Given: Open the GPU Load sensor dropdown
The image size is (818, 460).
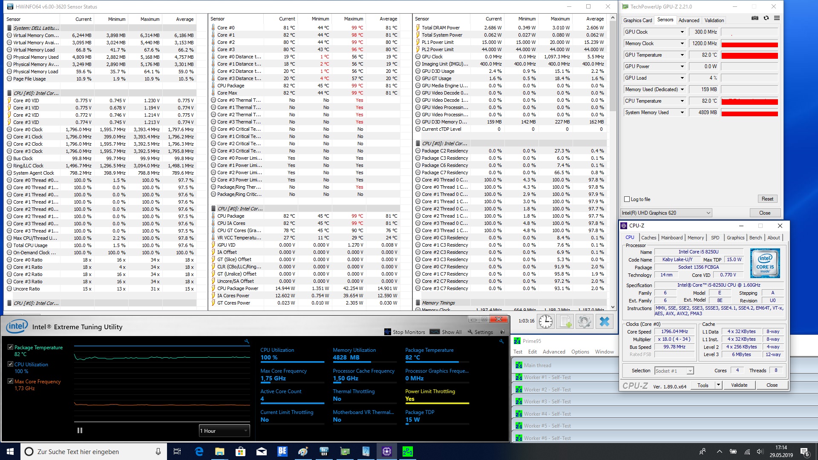Looking at the screenshot, I should [x=682, y=78].
